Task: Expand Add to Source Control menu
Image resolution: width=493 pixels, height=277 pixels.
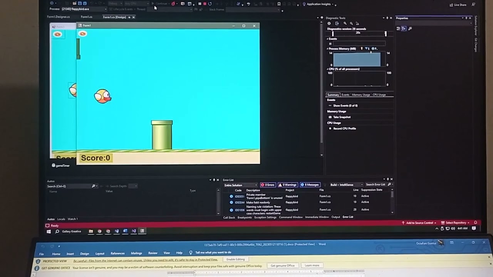Action: tap(419, 223)
